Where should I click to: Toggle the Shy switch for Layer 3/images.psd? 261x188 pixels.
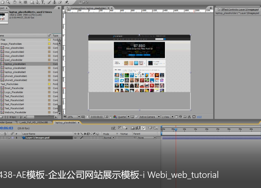tap(75, 138)
